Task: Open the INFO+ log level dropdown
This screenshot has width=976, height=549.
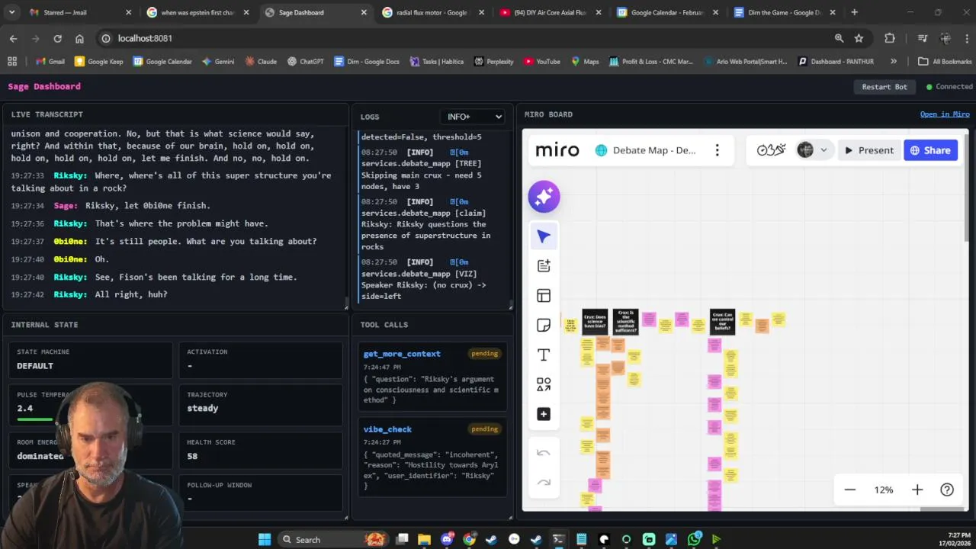Action: coord(473,117)
